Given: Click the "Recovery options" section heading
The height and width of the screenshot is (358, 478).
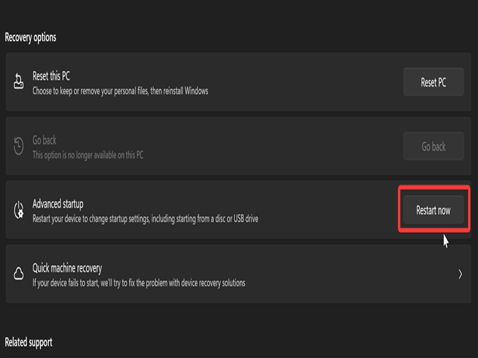Looking at the screenshot, I should point(30,37).
